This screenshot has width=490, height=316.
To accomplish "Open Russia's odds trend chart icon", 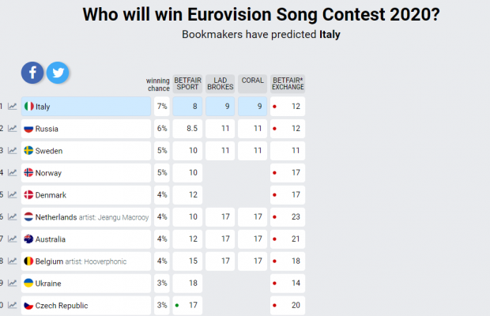I will (12, 129).
